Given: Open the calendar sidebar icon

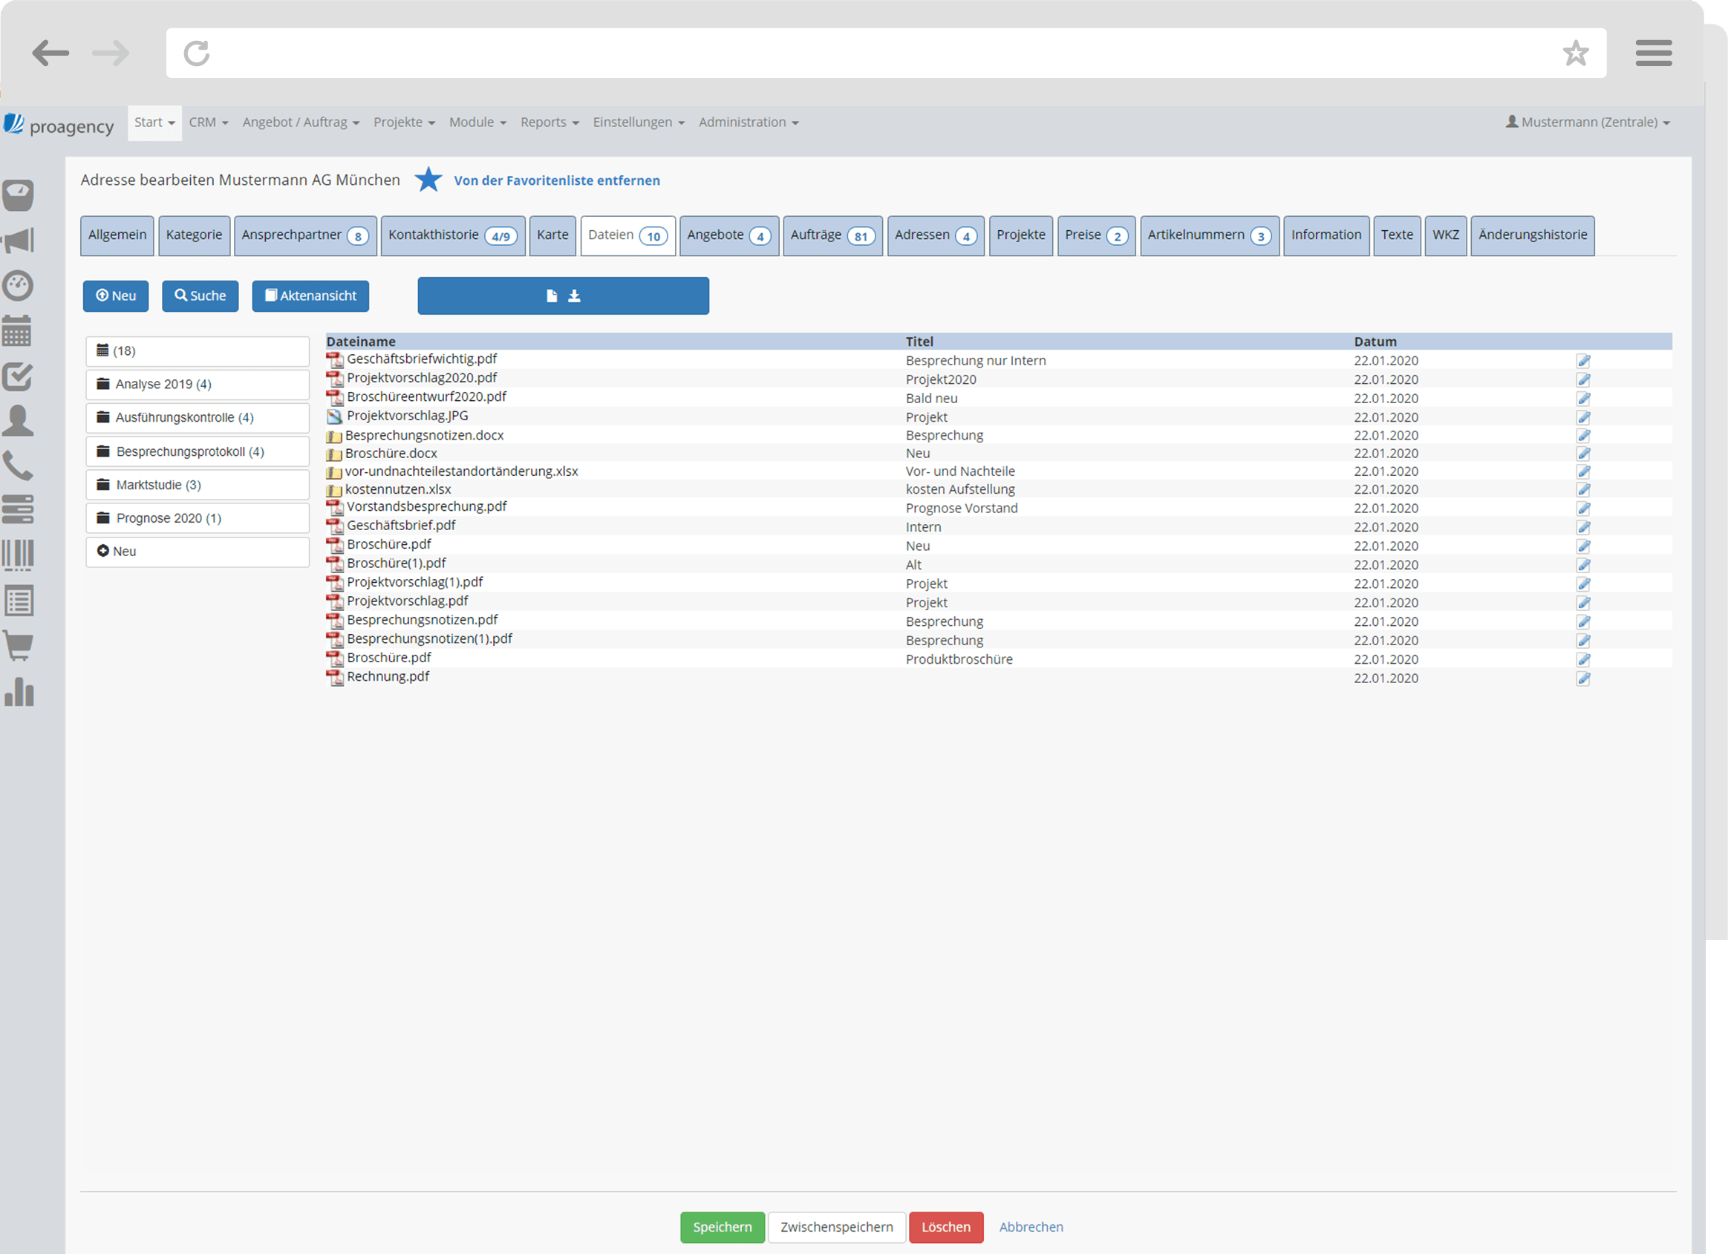Looking at the screenshot, I should click(x=17, y=330).
